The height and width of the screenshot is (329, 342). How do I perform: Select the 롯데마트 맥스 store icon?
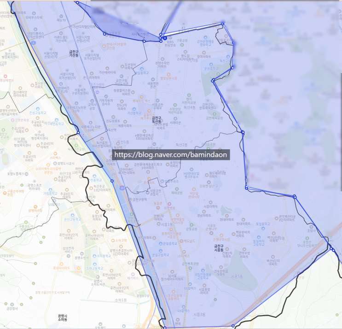pos(142,97)
